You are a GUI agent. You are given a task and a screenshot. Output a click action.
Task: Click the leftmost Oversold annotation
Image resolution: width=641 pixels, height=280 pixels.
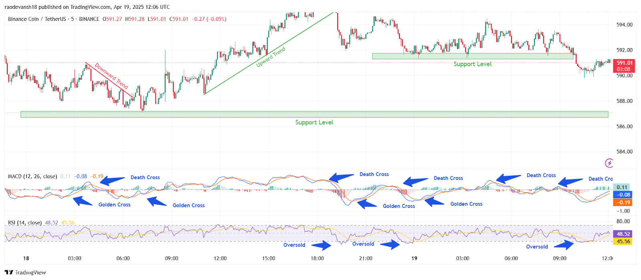tap(294, 245)
